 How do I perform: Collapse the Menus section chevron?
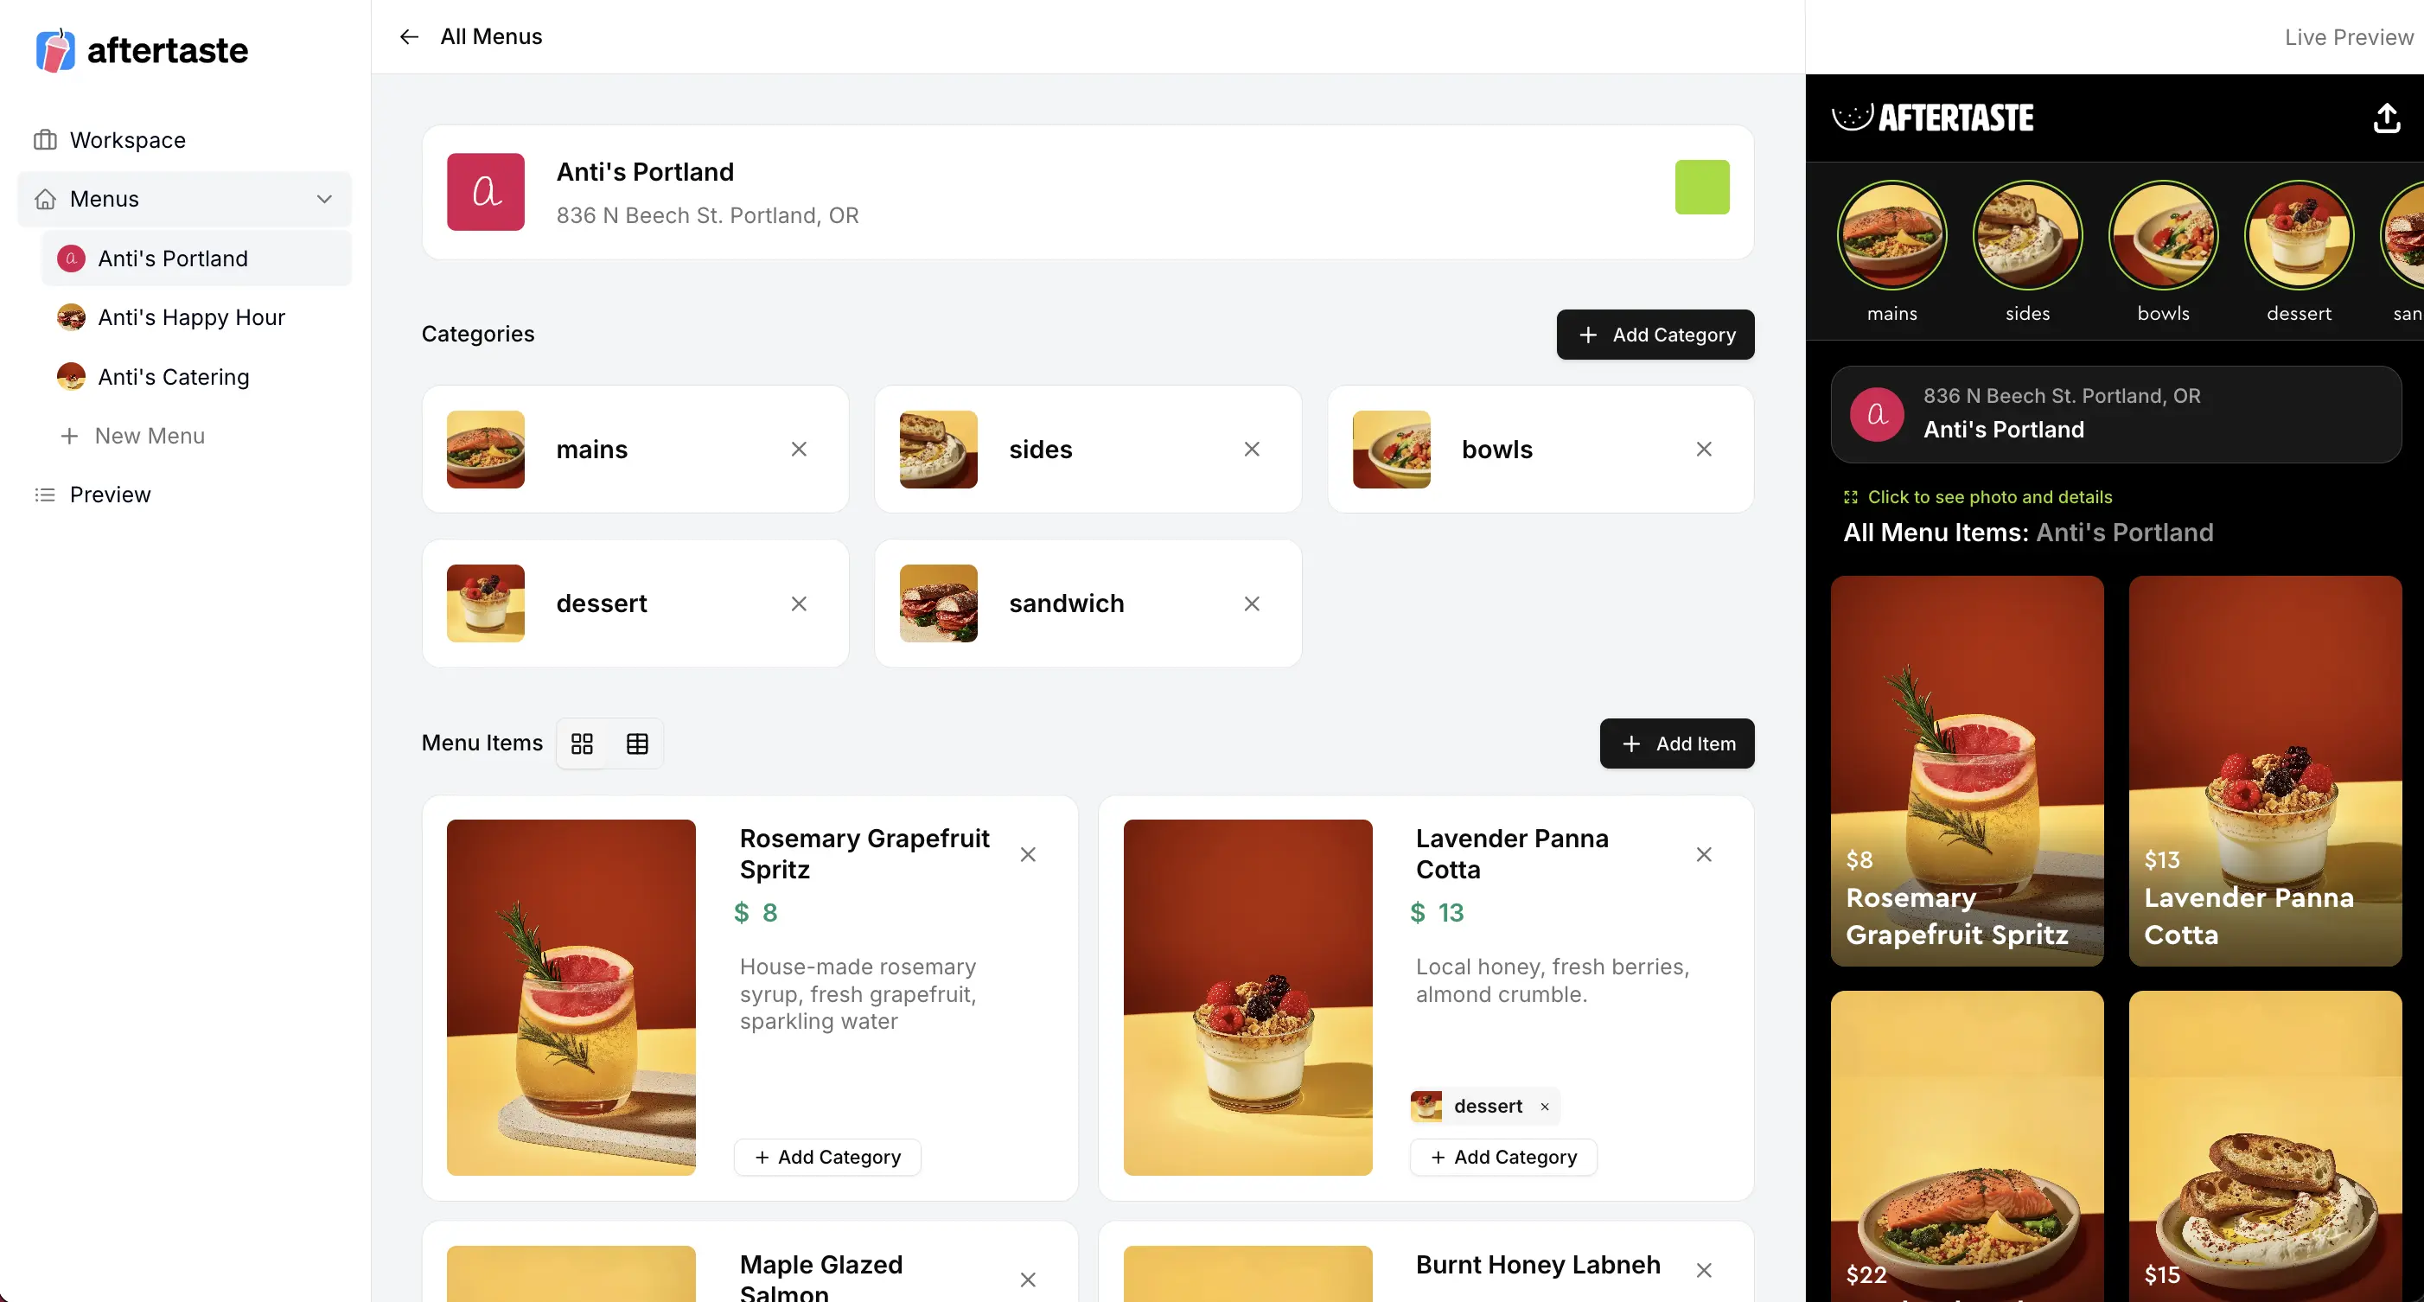tap(325, 199)
